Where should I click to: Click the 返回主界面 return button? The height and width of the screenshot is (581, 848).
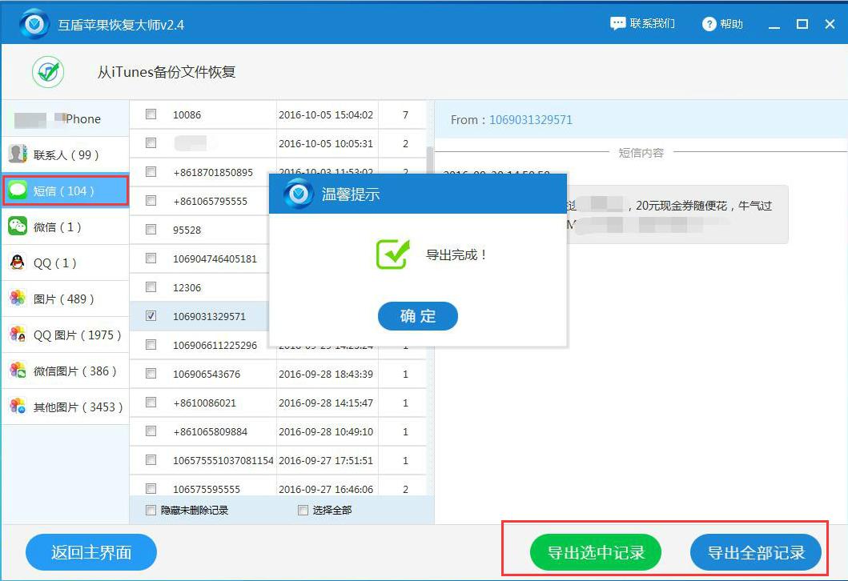pos(90,552)
